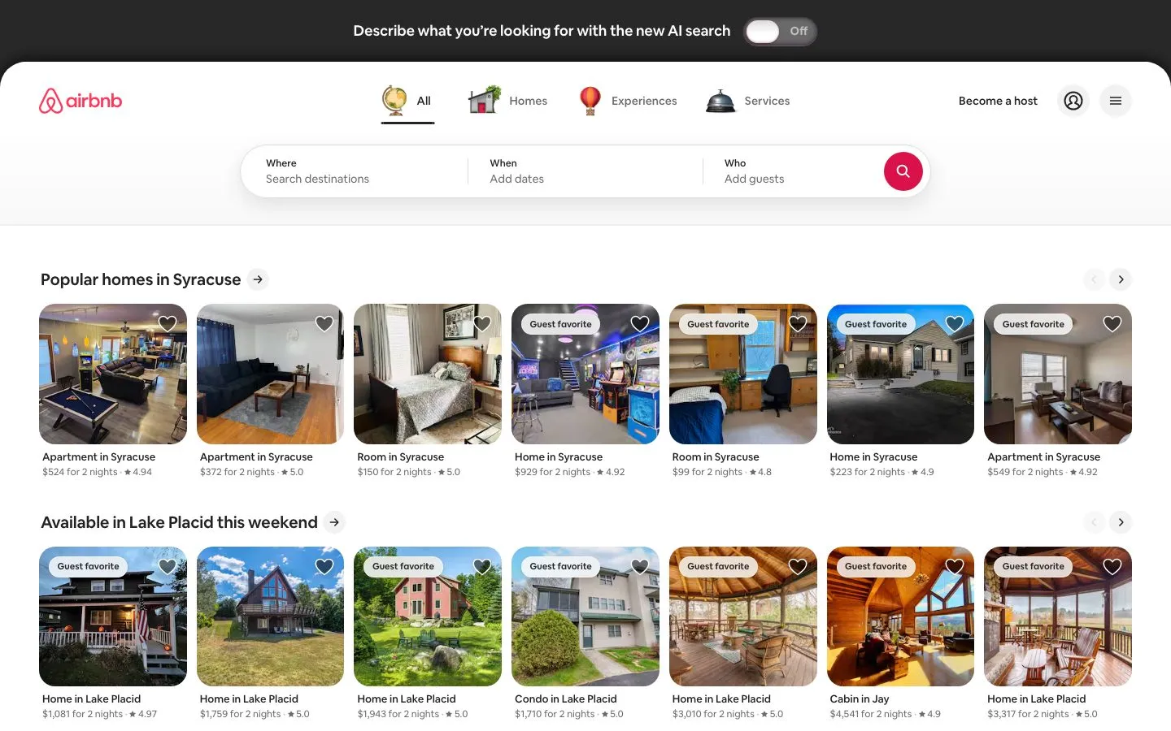
Task: Wishlist heart on $524 Apartment in Syracuse
Action: coord(168,323)
